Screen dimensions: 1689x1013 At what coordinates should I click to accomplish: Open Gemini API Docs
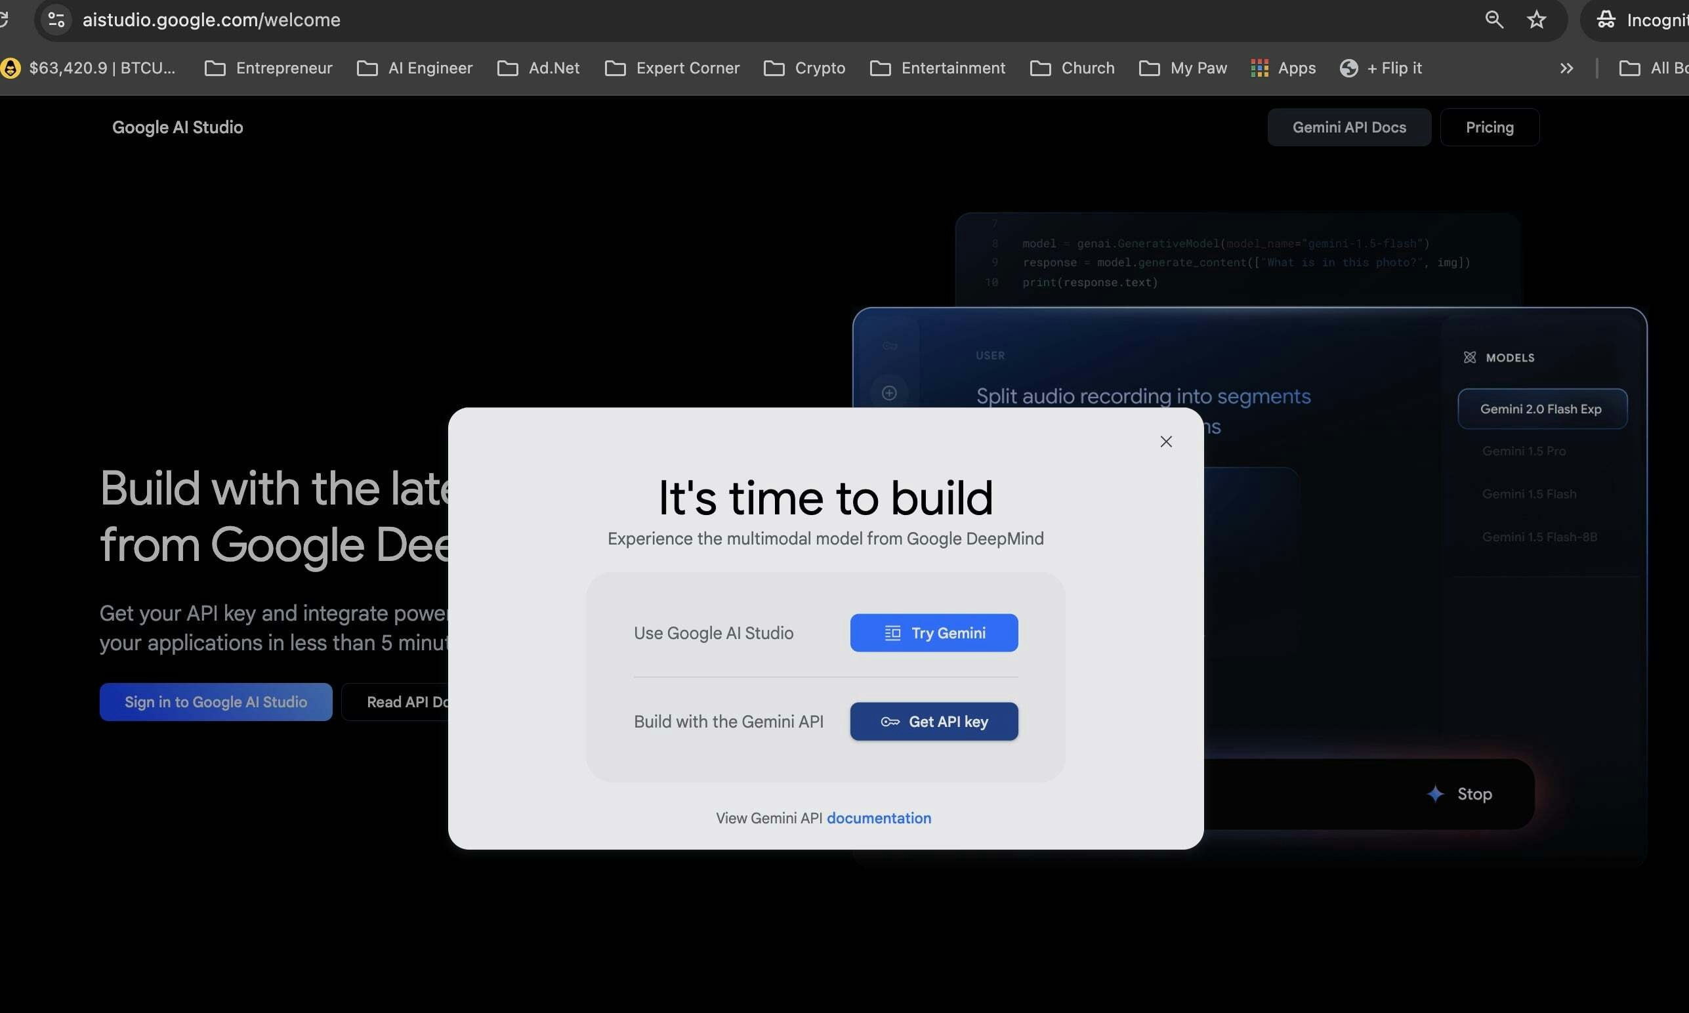[1349, 127]
